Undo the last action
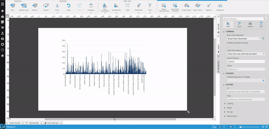Screen dimensions: 269x129 pos(69,7)
